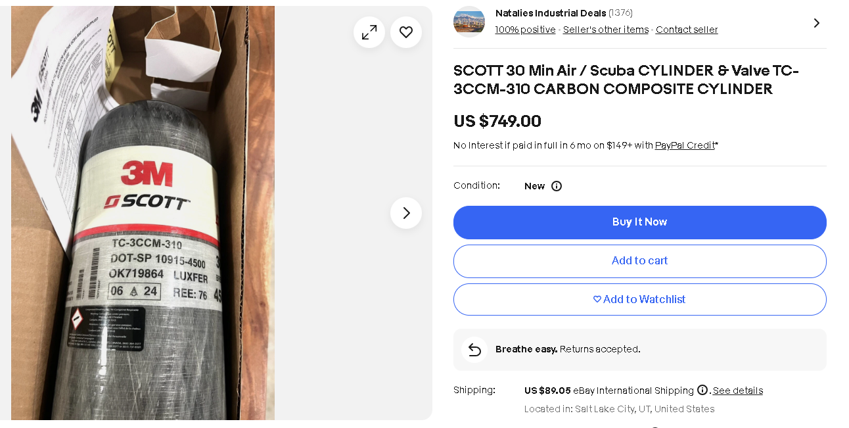Click the shipping info icon
The width and height of the screenshot is (849, 428).
tap(702, 390)
